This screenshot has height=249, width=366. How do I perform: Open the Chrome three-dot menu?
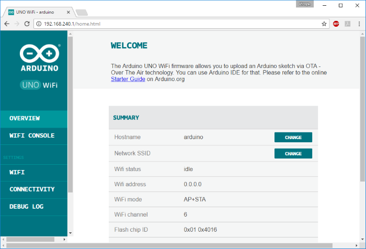coord(359,24)
